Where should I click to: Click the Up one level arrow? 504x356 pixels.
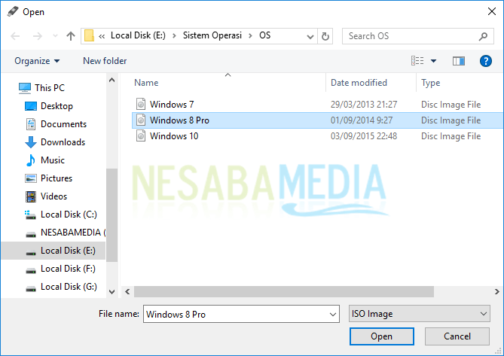[x=71, y=35]
